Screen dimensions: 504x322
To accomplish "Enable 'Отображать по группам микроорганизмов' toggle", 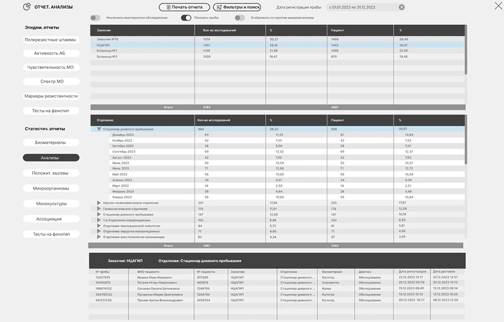I will click(x=239, y=18).
